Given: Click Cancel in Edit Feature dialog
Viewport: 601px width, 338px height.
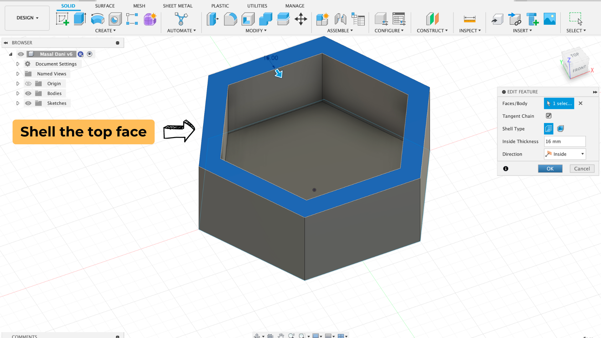Looking at the screenshot, I should (x=582, y=169).
